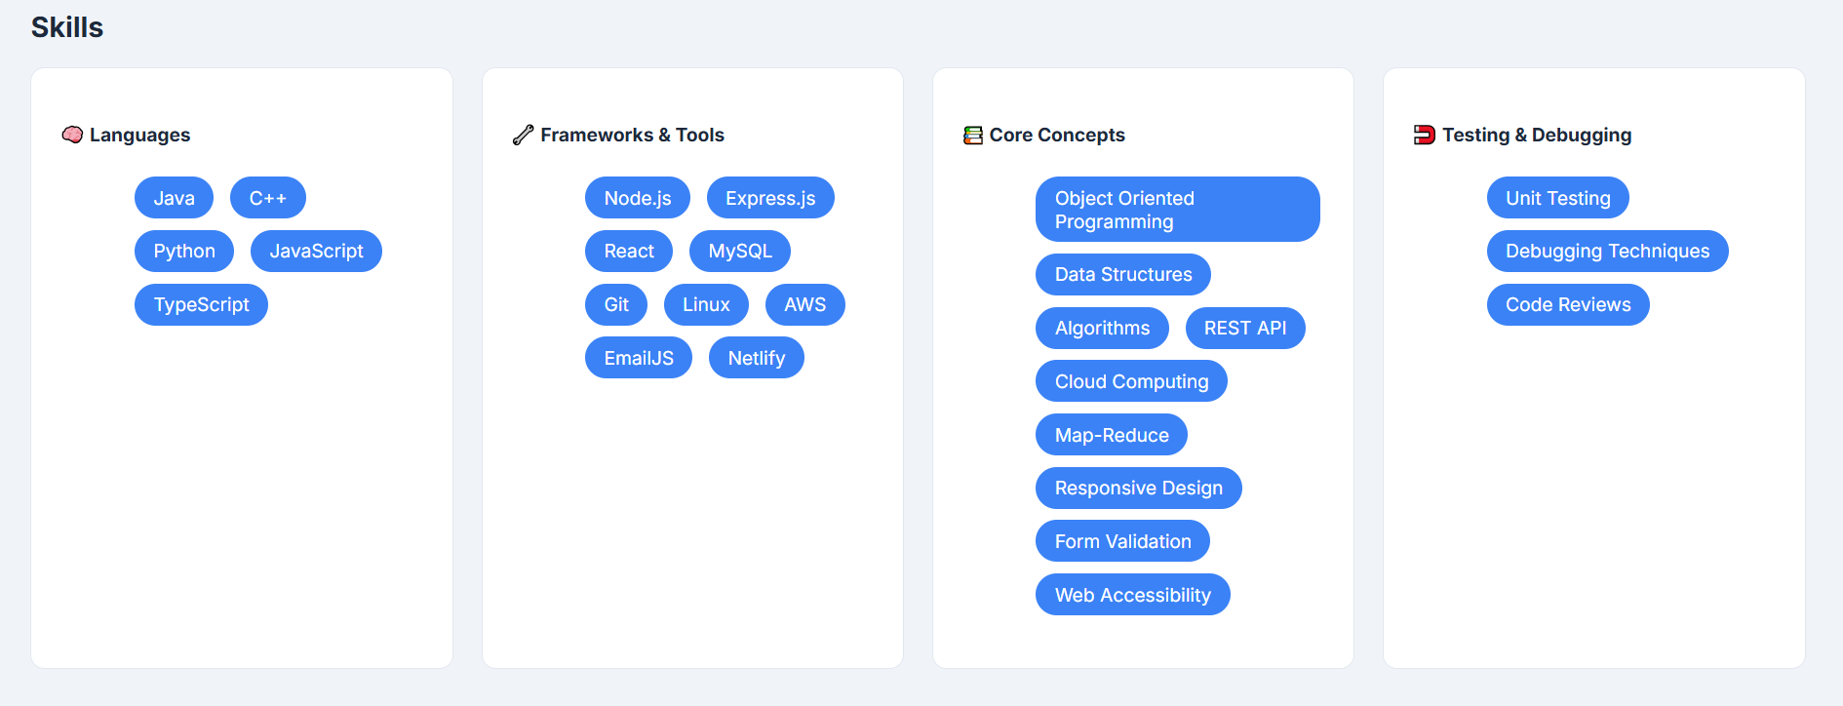This screenshot has height=706, width=1843.
Task: Choose the Map-Reduce skill tag
Action: (x=1111, y=435)
